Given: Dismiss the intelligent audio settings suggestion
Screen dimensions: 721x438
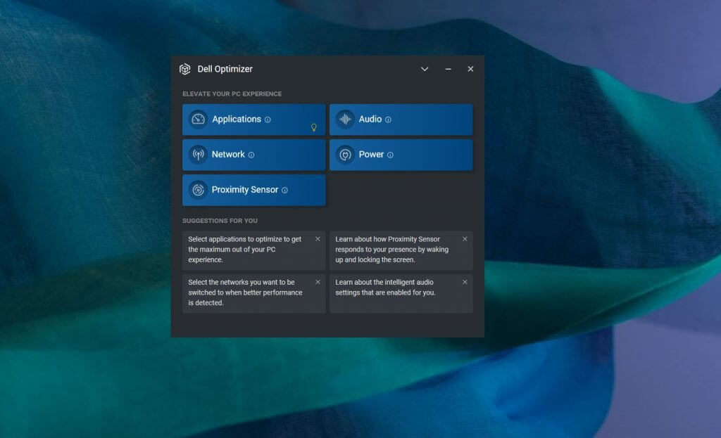Looking at the screenshot, I should coord(465,282).
